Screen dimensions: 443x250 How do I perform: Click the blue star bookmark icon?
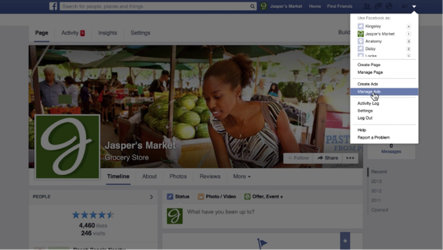pos(345,241)
